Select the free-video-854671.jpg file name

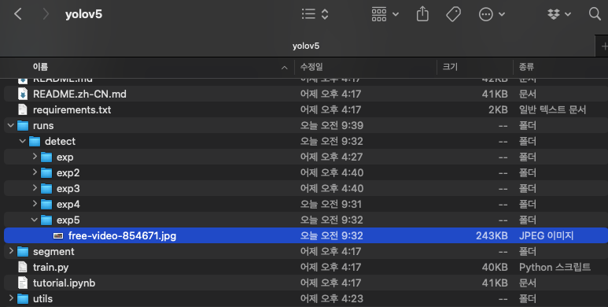coord(122,235)
